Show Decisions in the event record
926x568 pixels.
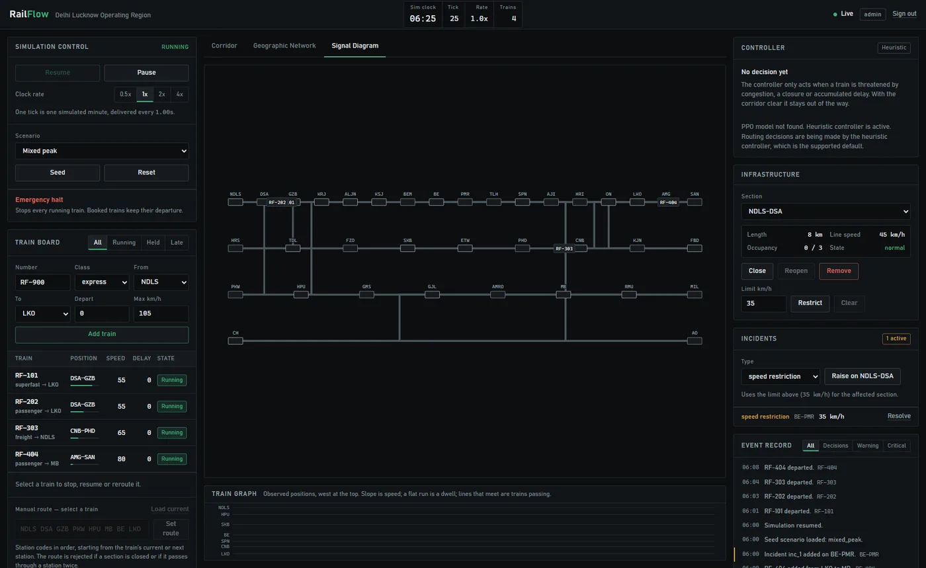pyautogui.click(x=835, y=446)
